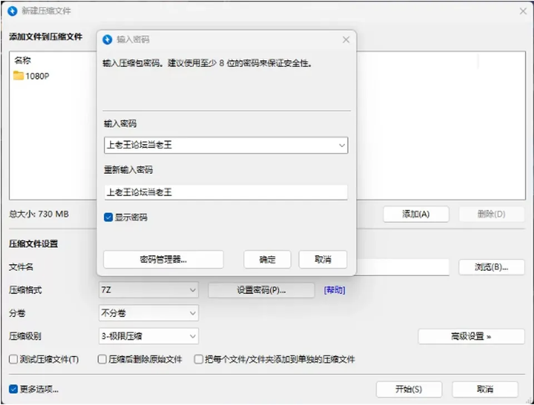
Task: Click the 添加(A) button
Action: tap(416, 214)
